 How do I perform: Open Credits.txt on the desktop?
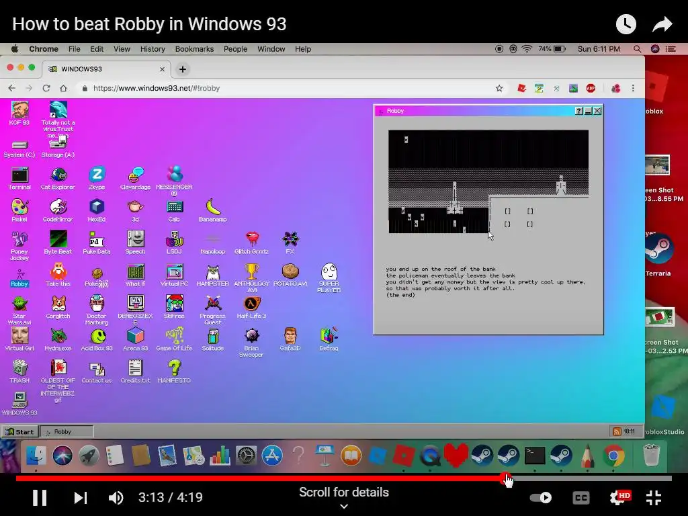(x=135, y=372)
